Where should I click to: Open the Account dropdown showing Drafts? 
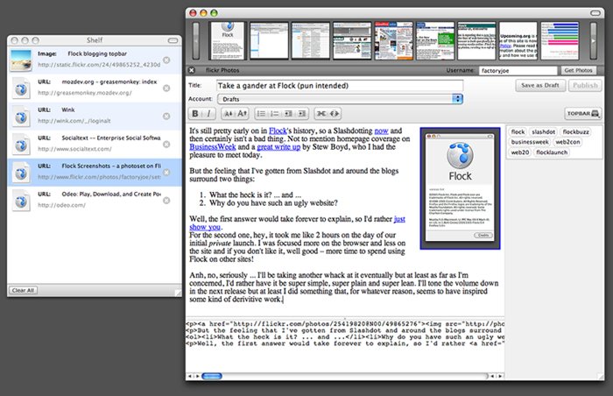coord(340,99)
